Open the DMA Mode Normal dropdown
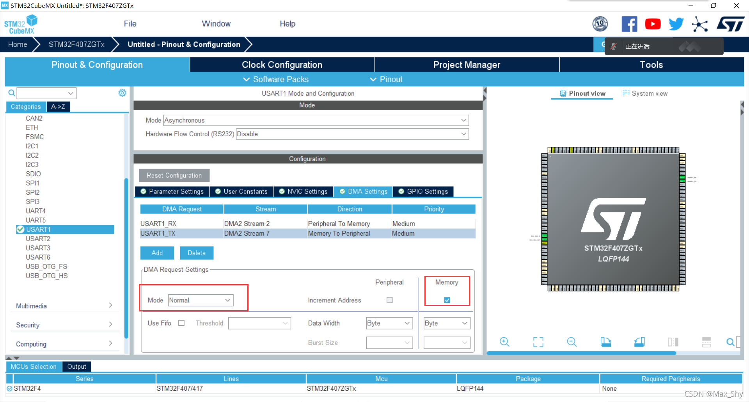The image size is (749, 402). point(201,300)
